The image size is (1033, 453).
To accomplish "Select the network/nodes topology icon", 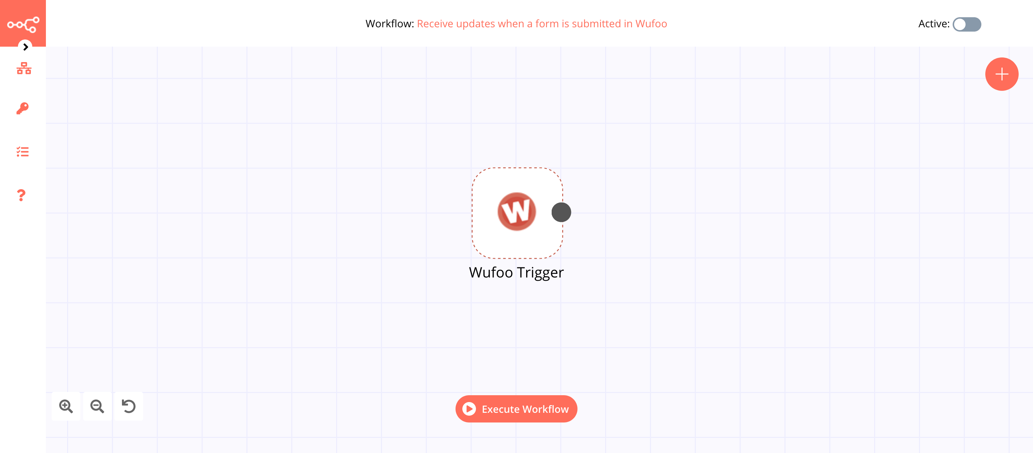I will point(23,68).
